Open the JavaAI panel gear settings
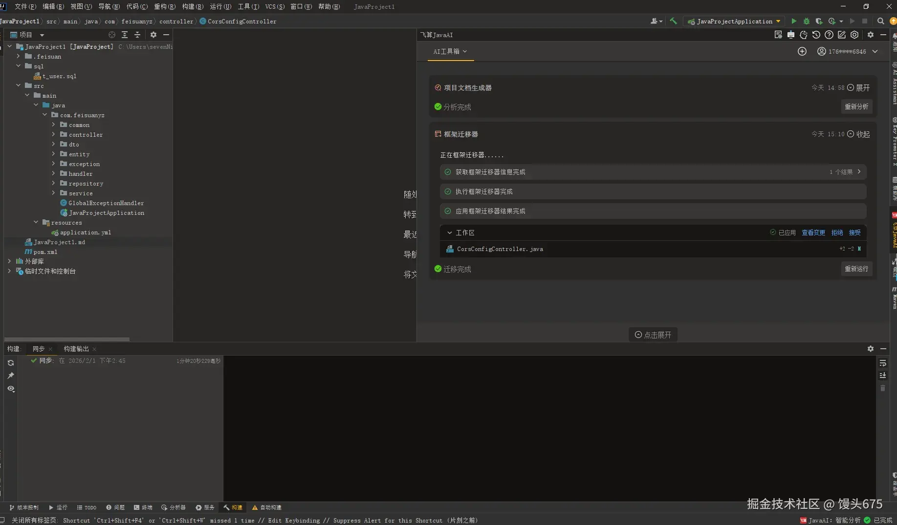The image size is (897, 525). [871, 35]
